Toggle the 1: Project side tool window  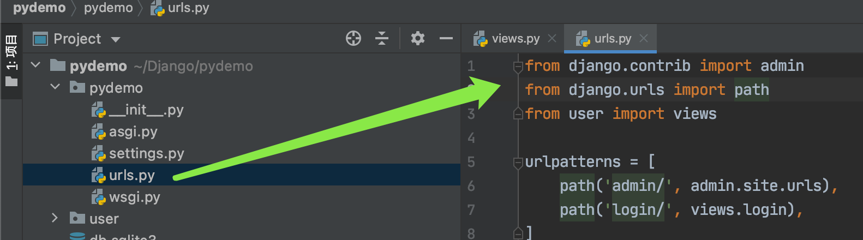(11, 60)
